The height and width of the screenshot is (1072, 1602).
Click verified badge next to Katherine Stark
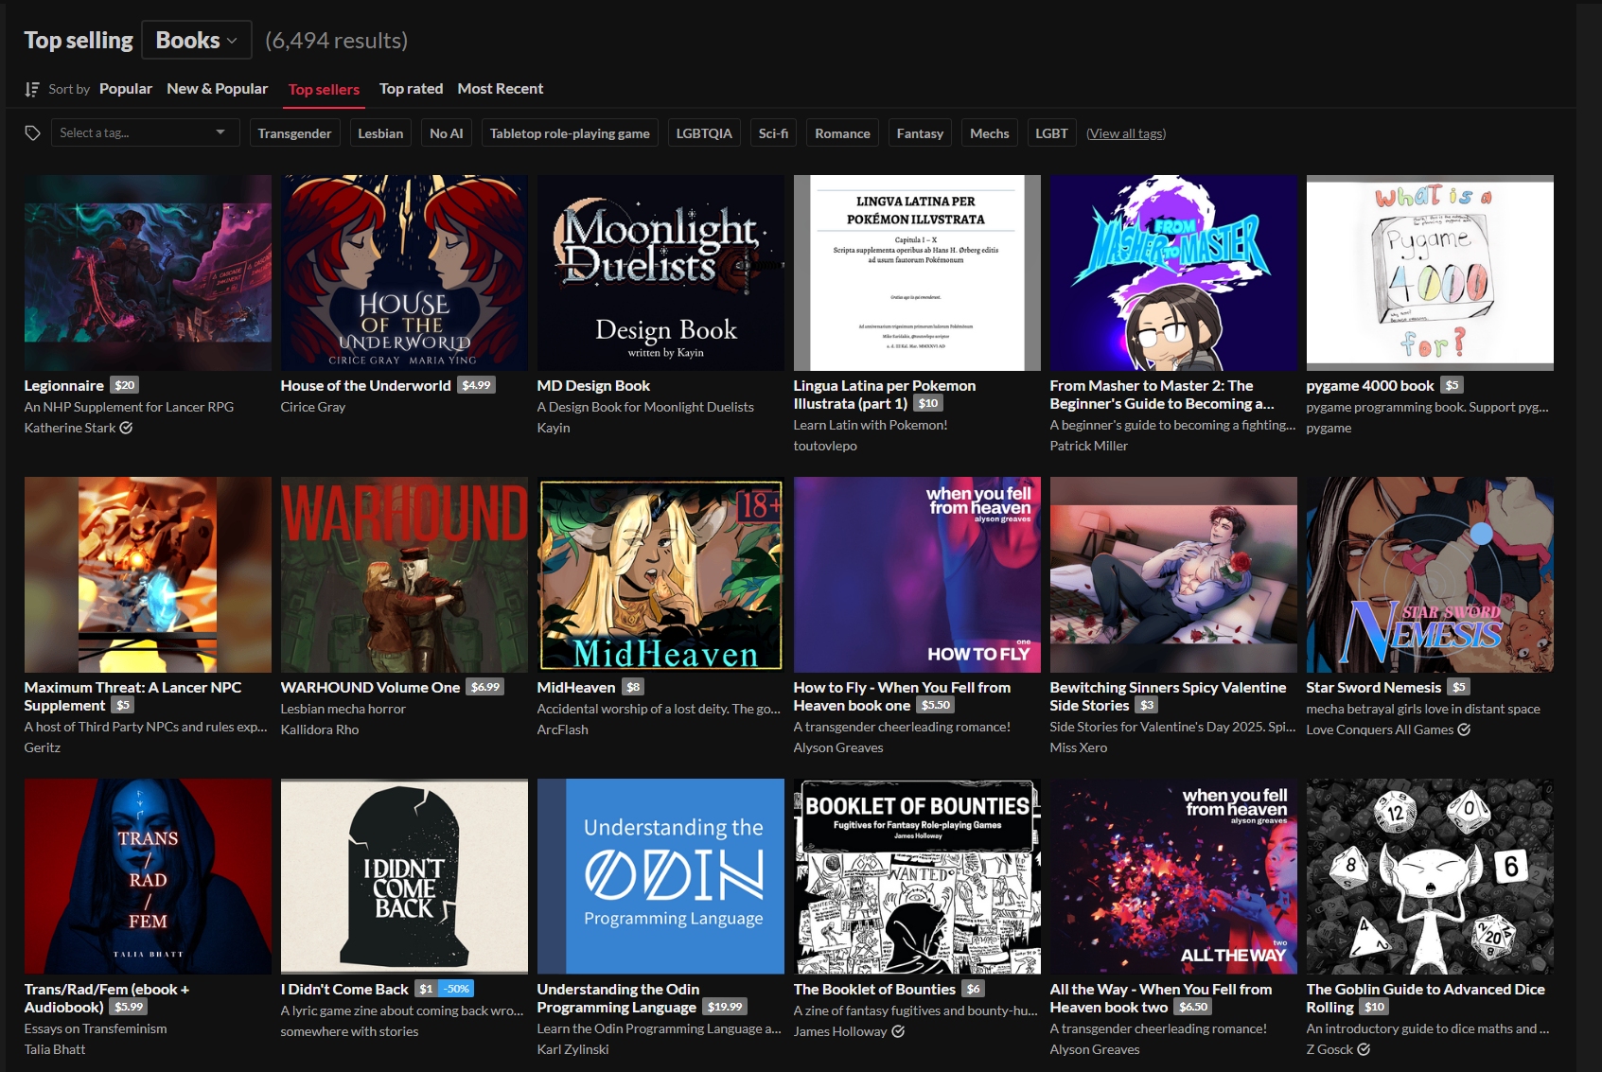pyautogui.click(x=126, y=428)
